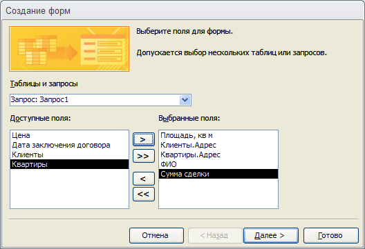Remove all fields with << button
Image resolution: width=365 pixels, height=249 pixels.
144,194
